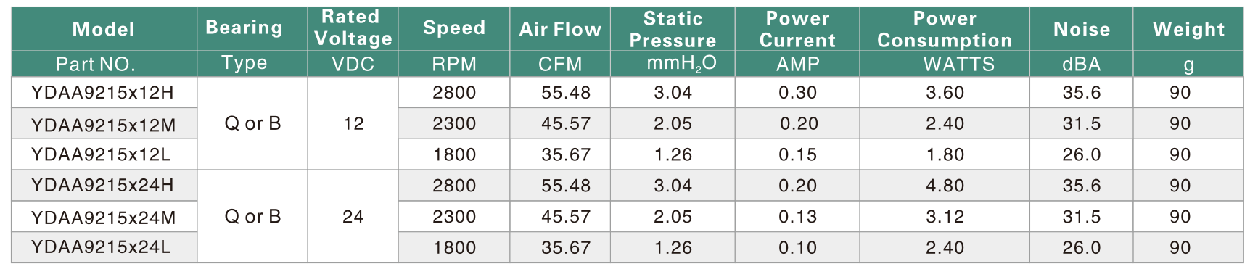1258x277 pixels.
Task: Select the Speed column header
Action: coord(454,29)
